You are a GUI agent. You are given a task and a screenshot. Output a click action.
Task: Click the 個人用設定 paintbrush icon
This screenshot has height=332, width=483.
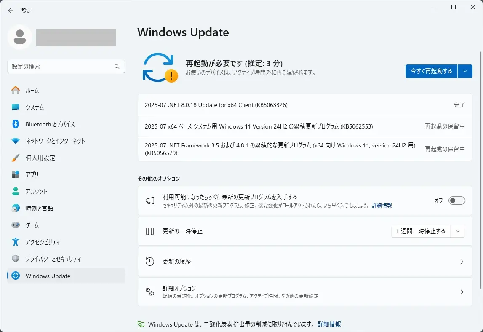pyautogui.click(x=16, y=158)
